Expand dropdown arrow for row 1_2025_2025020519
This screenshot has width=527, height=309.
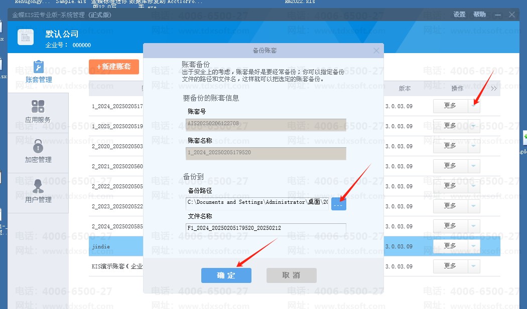(474, 126)
